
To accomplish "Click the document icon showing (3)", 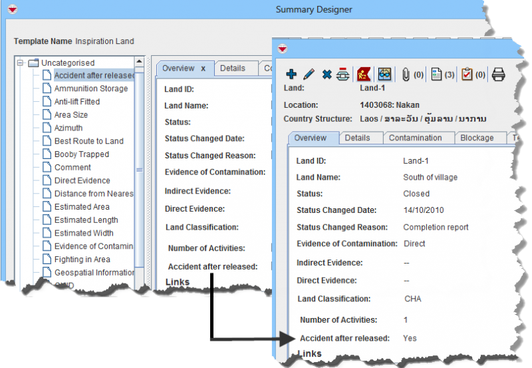I will click(437, 75).
